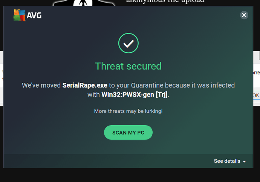
Task: Close the AVG threat popup
Action: [244, 15]
